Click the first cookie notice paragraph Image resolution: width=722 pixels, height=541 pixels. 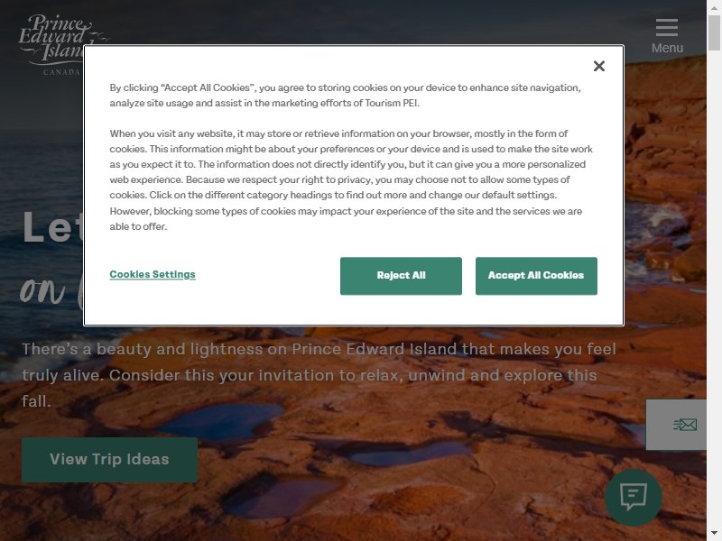[346, 96]
